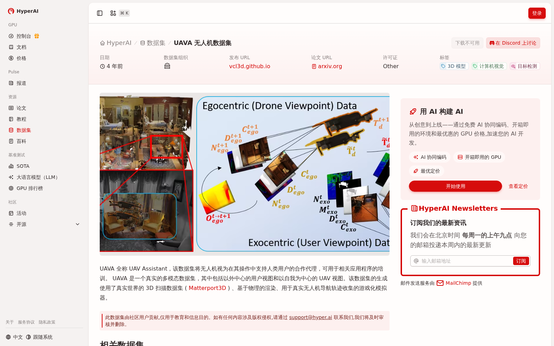This screenshot has height=346, width=554.
Task: Open the 服务协议 footer link
Action: pos(26,322)
